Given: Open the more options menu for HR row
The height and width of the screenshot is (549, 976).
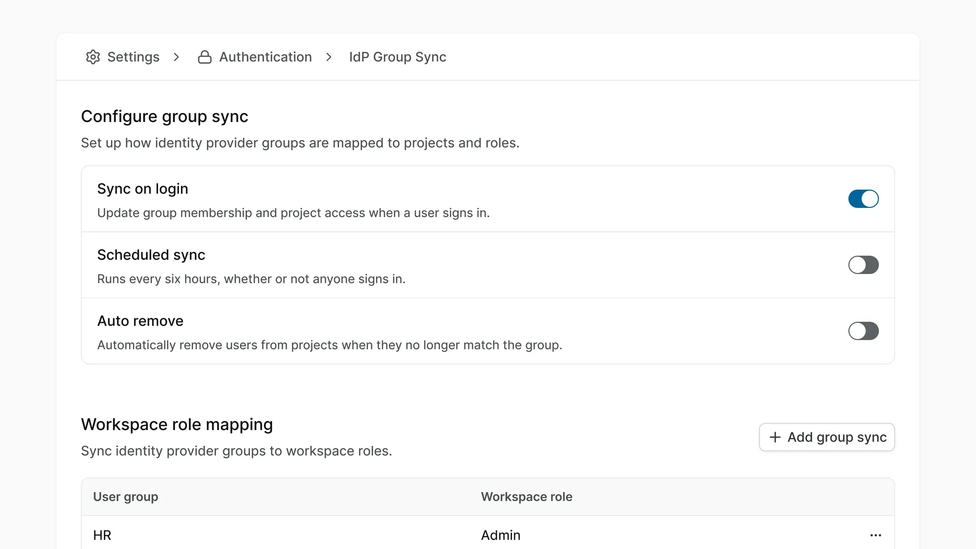Looking at the screenshot, I should coord(875,535).
